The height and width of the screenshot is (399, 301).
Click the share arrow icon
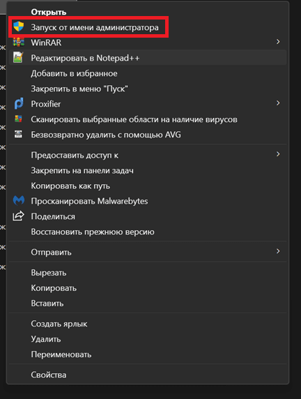(x=18, y=216)
